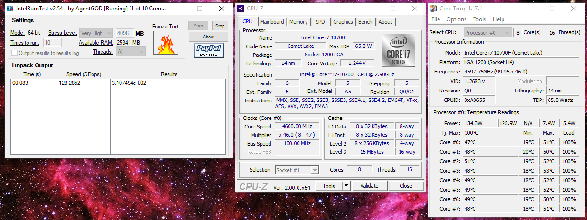Switch to the Memory tab in CPU-Z
587x220 pixels.
pyautogui.click(x=298, y=22)
